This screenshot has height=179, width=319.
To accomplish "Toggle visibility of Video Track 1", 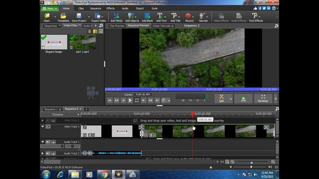I will (x=48, y=127).
